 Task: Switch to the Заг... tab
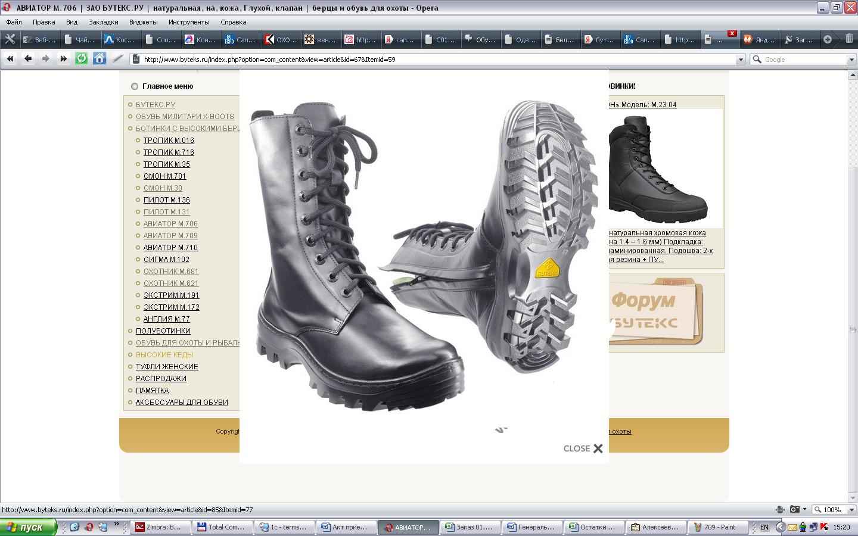tap(799, 40)
